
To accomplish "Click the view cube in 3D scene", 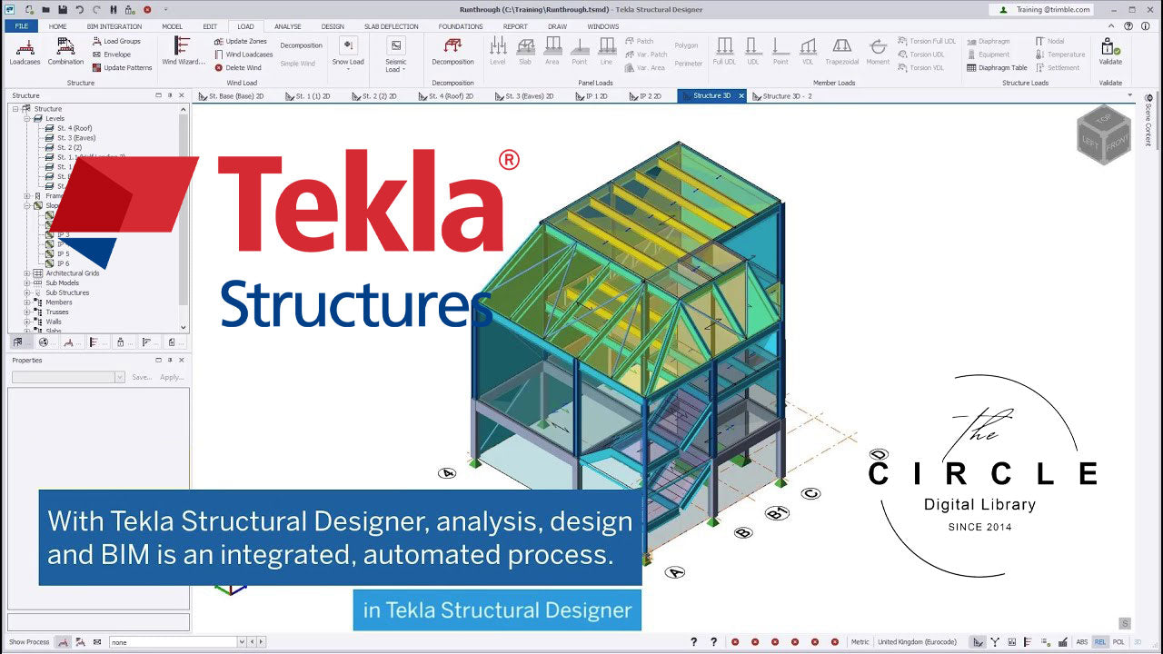I will pyautogui.click(x=1104, y=136).
